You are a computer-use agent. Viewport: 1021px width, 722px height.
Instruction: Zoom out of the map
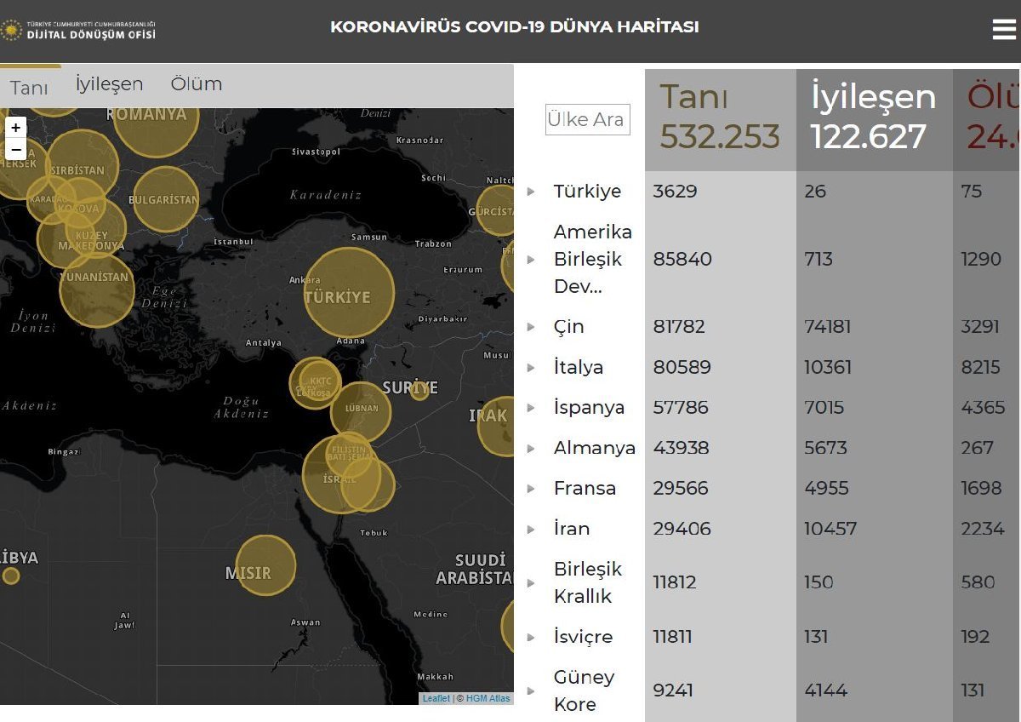(15, 150)
